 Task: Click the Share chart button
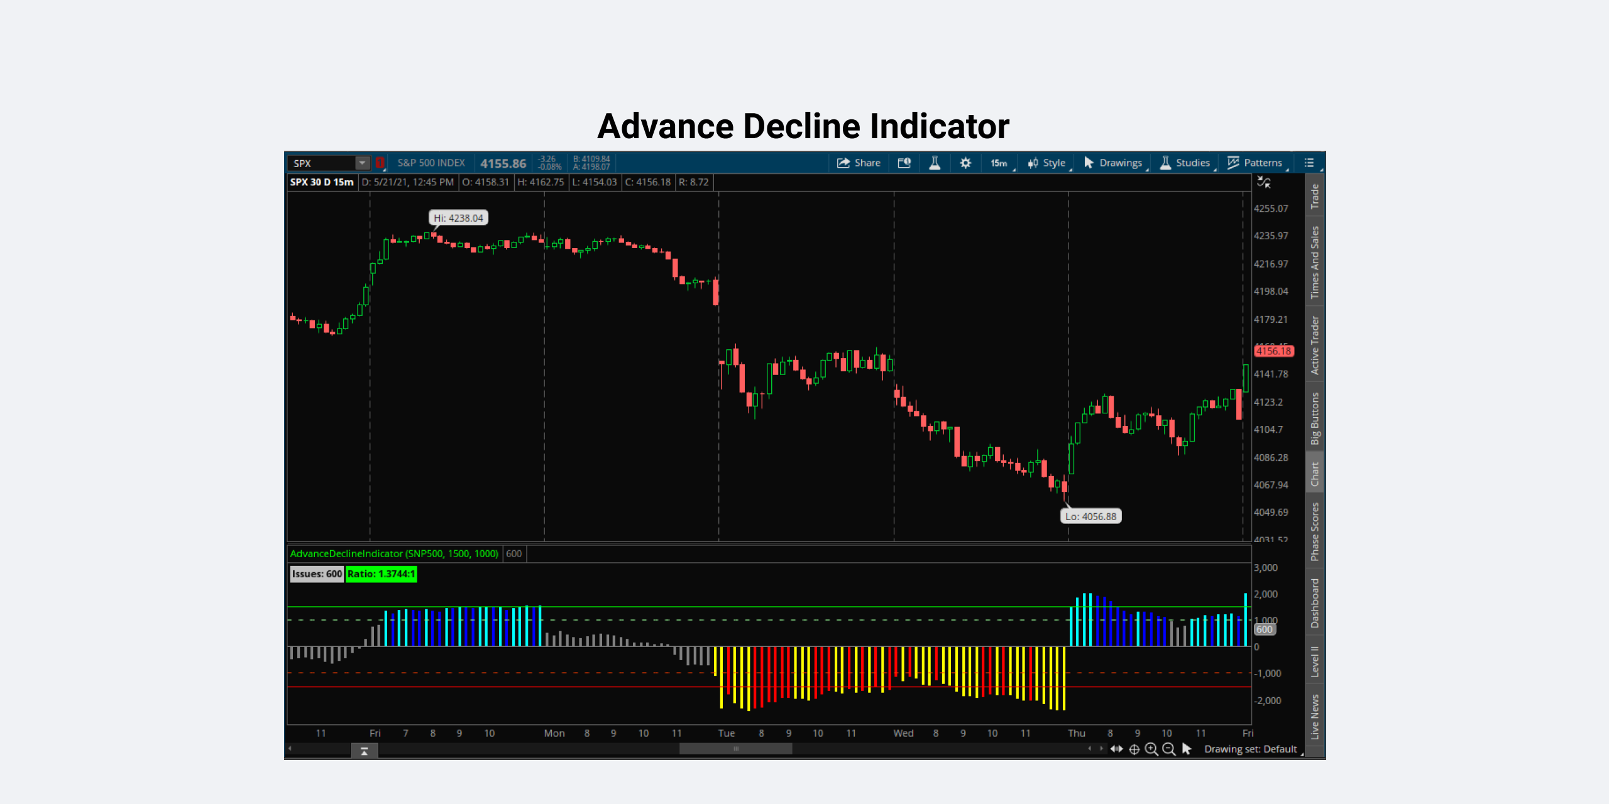pyautogui.click(x=859, y=163)
